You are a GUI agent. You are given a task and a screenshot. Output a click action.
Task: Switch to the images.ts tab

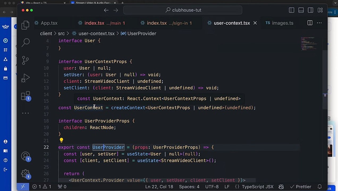pyautogui.click(x=280, y=23)
